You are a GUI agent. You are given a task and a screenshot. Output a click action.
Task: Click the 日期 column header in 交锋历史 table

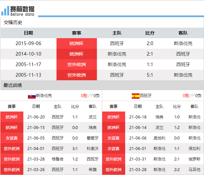click(29, 33)
